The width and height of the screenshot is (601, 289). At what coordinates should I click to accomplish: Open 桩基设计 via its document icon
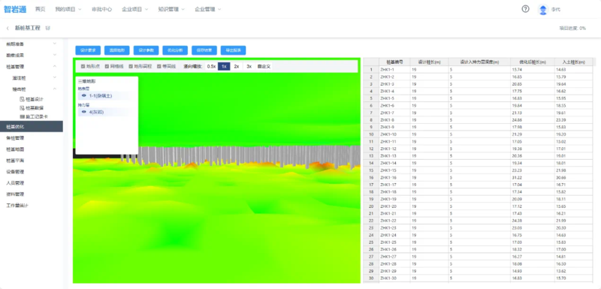click(22, 99)
